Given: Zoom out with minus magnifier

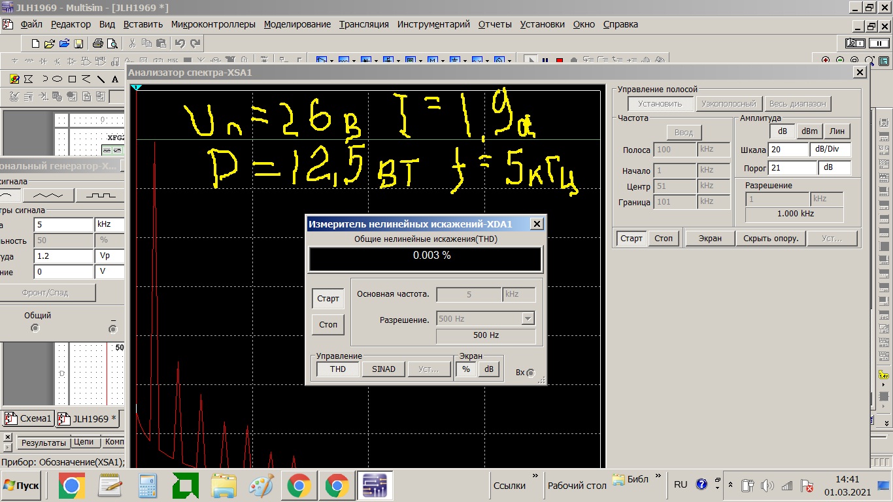Looking at the screenshot, I should (840, 60).
